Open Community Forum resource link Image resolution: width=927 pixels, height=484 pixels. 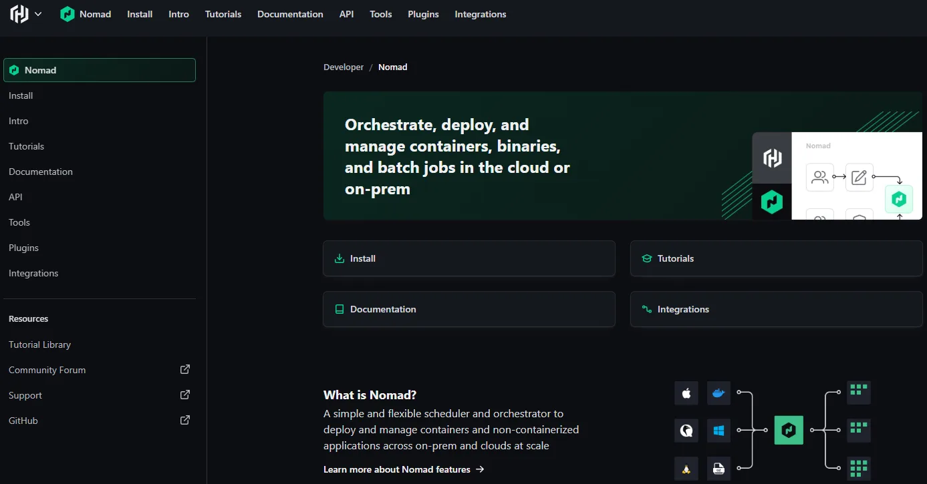click(x=47, y=370)
